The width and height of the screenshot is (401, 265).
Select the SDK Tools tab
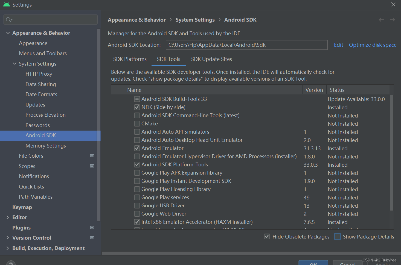coord(168,59)
